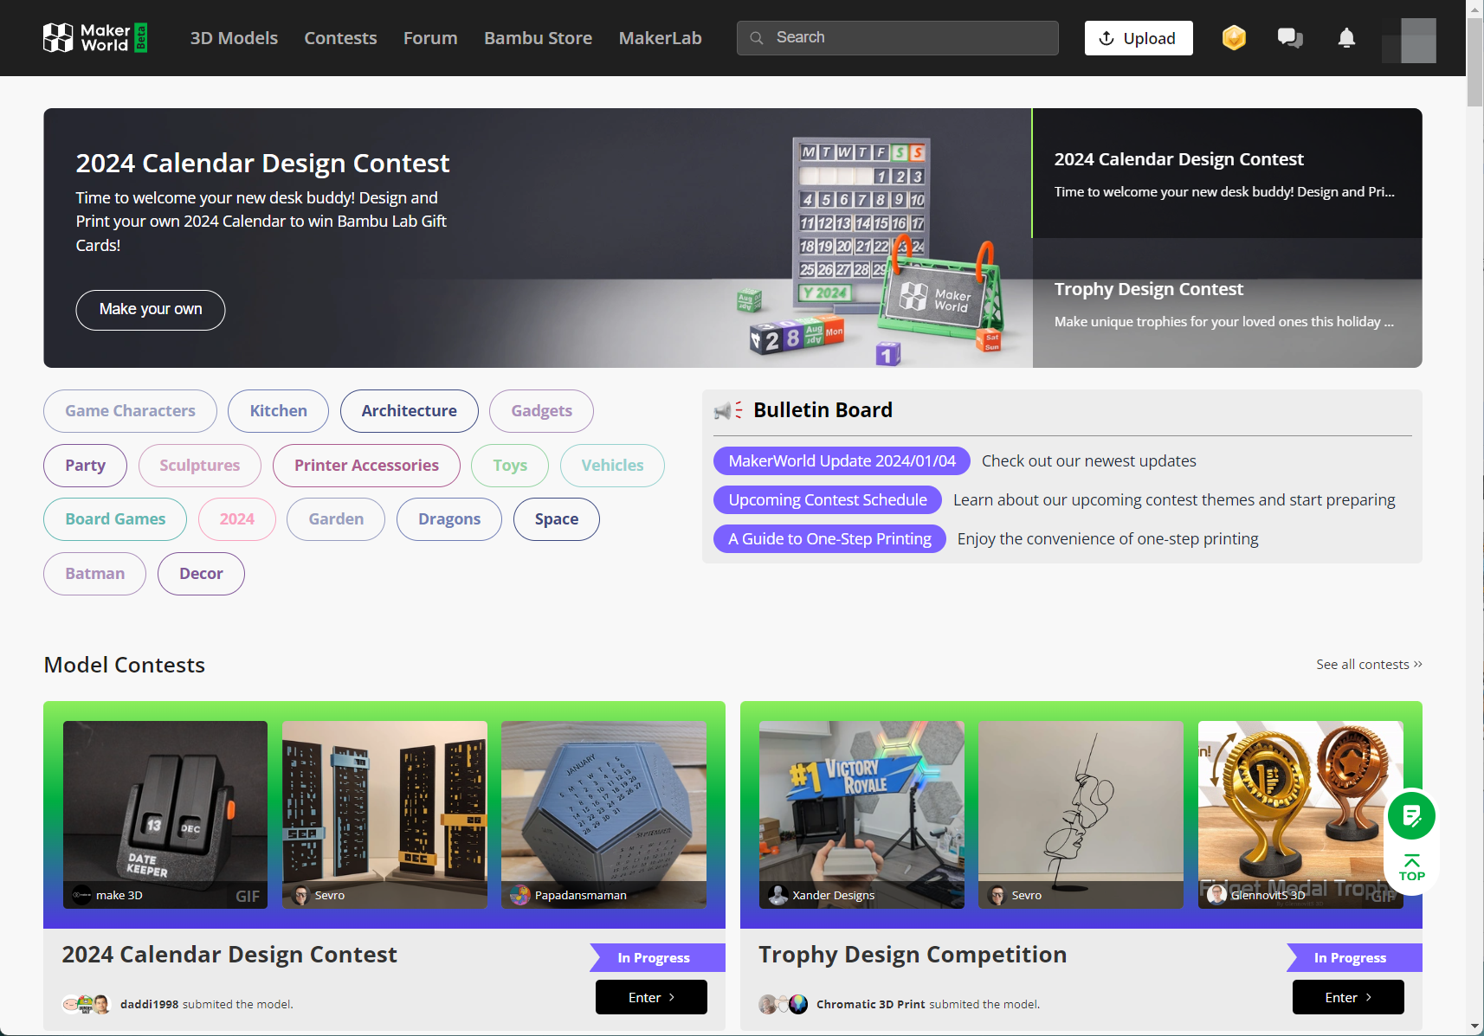Browse the Board Games tag
Viewport: 1484px width, 1036px height.
tap(115, 519)
